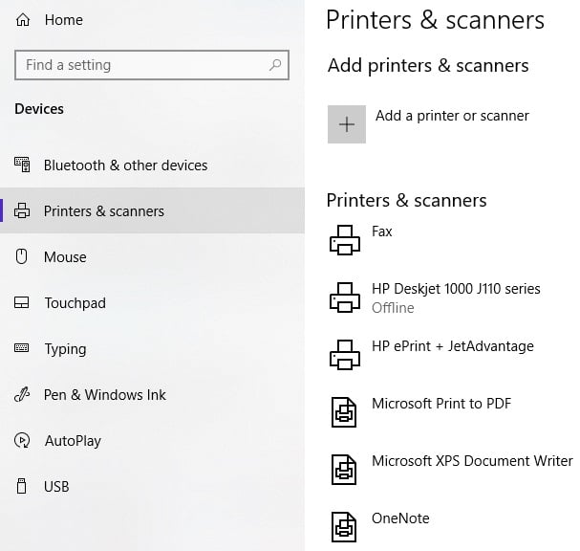
Task: Click the USB drive icon in sidebar
Action: pyautogui.click(x=23, y=487)
